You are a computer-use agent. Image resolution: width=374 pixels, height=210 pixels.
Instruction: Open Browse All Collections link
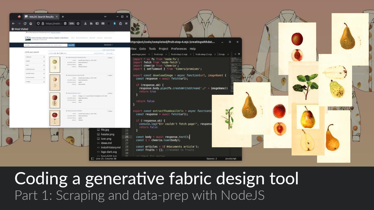pos(82,38)
